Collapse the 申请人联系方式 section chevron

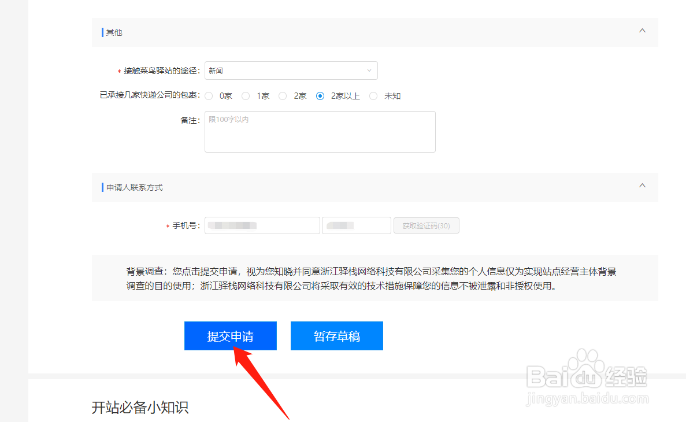(x=642, y=186)
